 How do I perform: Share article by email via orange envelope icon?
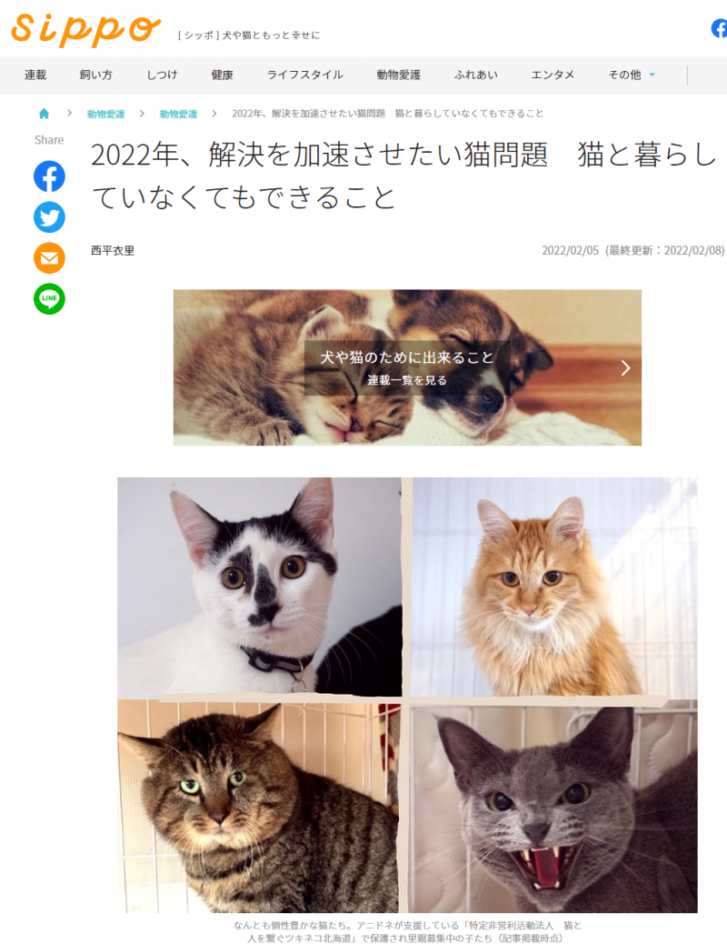[x=49, y=258]
